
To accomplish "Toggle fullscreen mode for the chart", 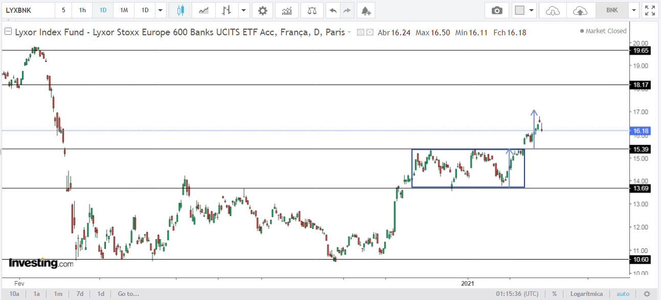I will click(650, 10).
